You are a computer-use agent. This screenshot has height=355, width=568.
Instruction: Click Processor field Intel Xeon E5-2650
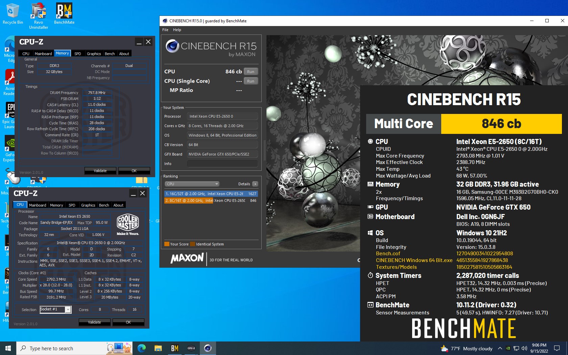(x=222, y=116)
